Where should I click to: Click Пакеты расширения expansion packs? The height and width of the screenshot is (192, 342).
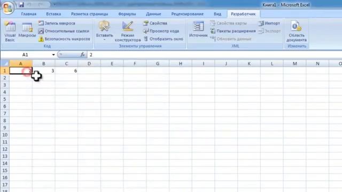(x=233, y=31)
